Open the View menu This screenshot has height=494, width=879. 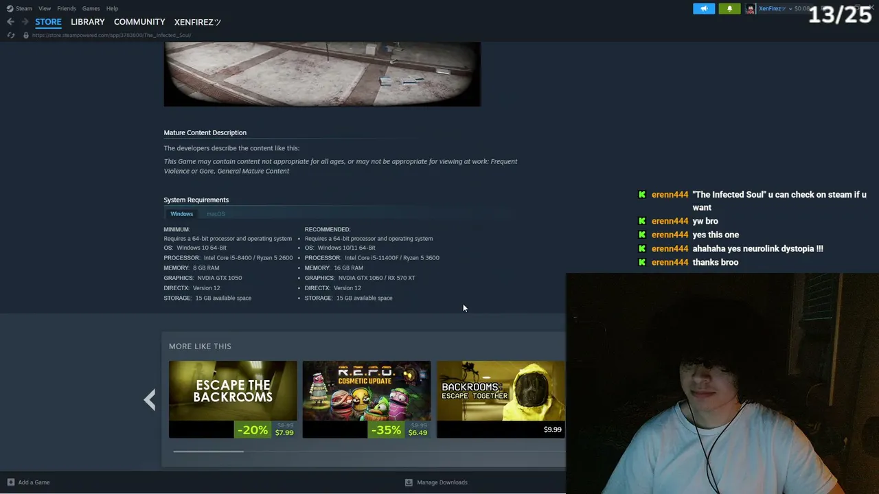coord(45,8)
